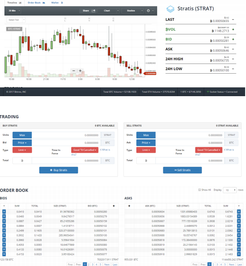Click arrow icon for ask 0.00050918 row
The image size is (246, 266).
click(x=239, y=254)
